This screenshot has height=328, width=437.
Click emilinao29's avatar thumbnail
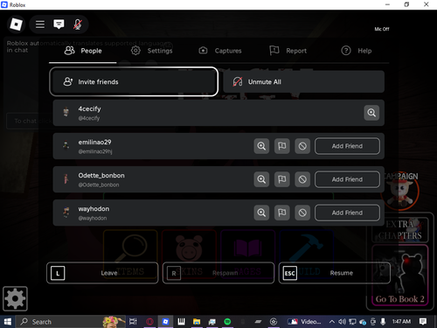[66, 145]
